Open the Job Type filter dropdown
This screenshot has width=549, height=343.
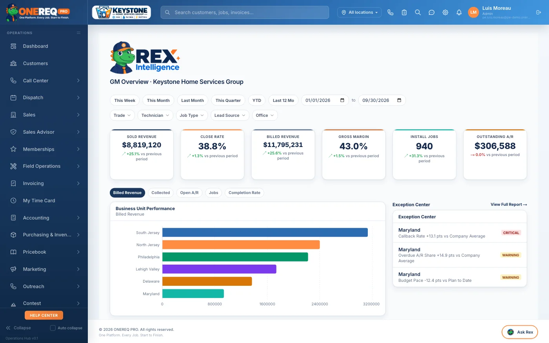pos(192,115)
